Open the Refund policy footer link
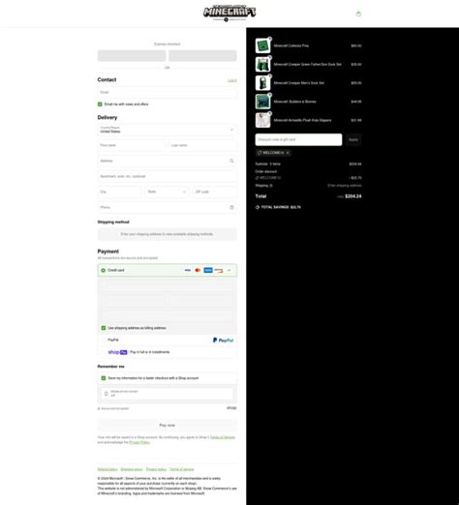This screenshot has width=459, height=505. [x=107, y=469]
